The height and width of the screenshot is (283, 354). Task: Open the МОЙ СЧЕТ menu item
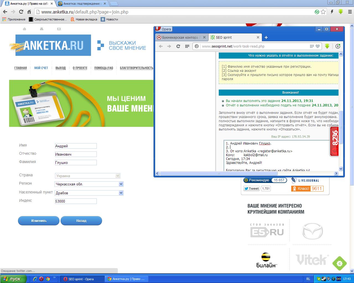[x=41, y=68]
